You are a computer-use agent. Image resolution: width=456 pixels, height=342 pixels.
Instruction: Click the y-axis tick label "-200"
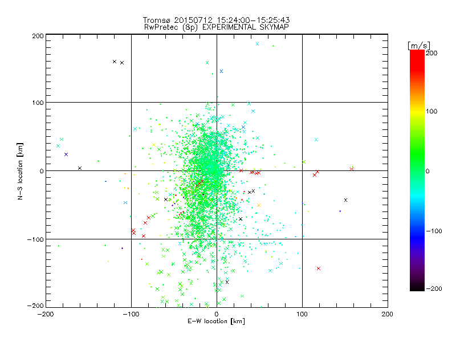(x=35, y=306)
